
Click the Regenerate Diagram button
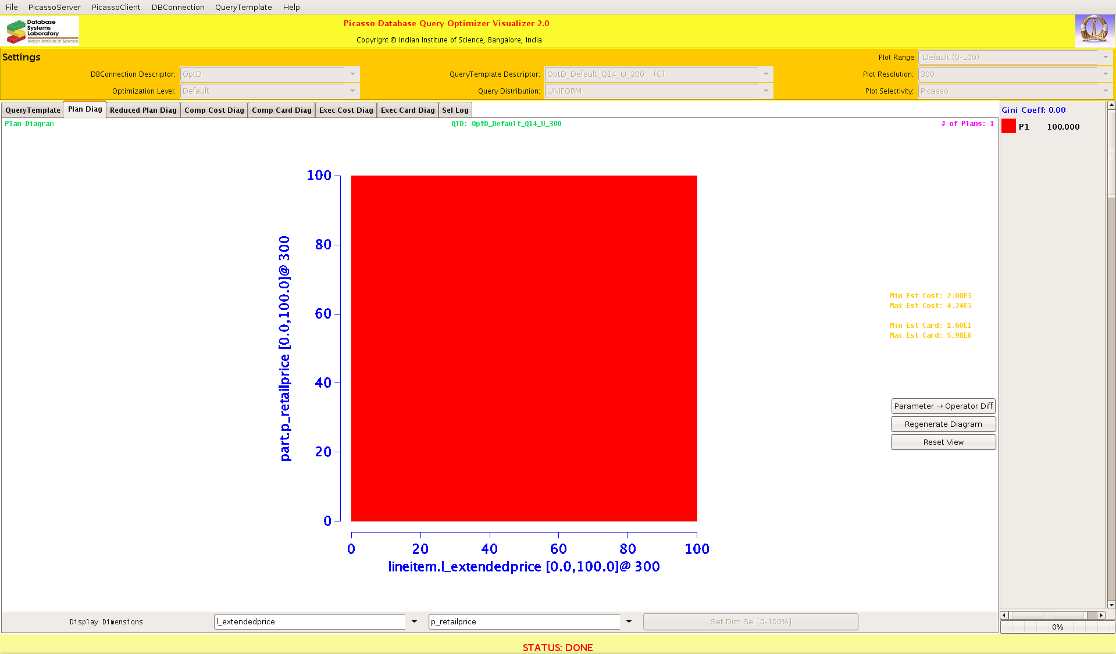[943, 424]
